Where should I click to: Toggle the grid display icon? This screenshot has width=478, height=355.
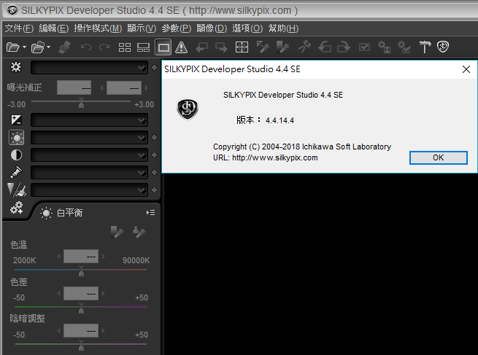coord(242,47)
